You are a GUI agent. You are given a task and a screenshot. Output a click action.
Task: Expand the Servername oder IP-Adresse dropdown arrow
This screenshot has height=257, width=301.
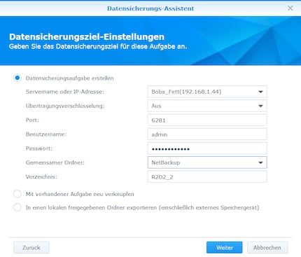(x=260, y=92)
